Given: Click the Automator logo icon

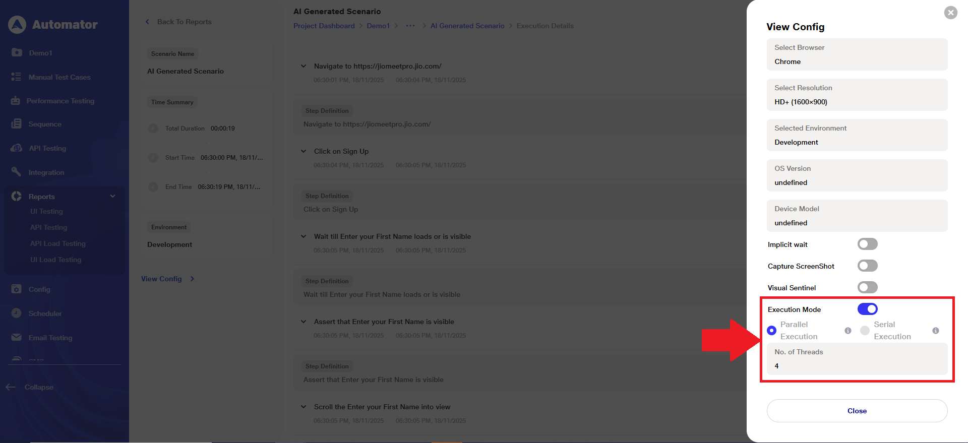Looking at the screenshot, I should (17, 24).
